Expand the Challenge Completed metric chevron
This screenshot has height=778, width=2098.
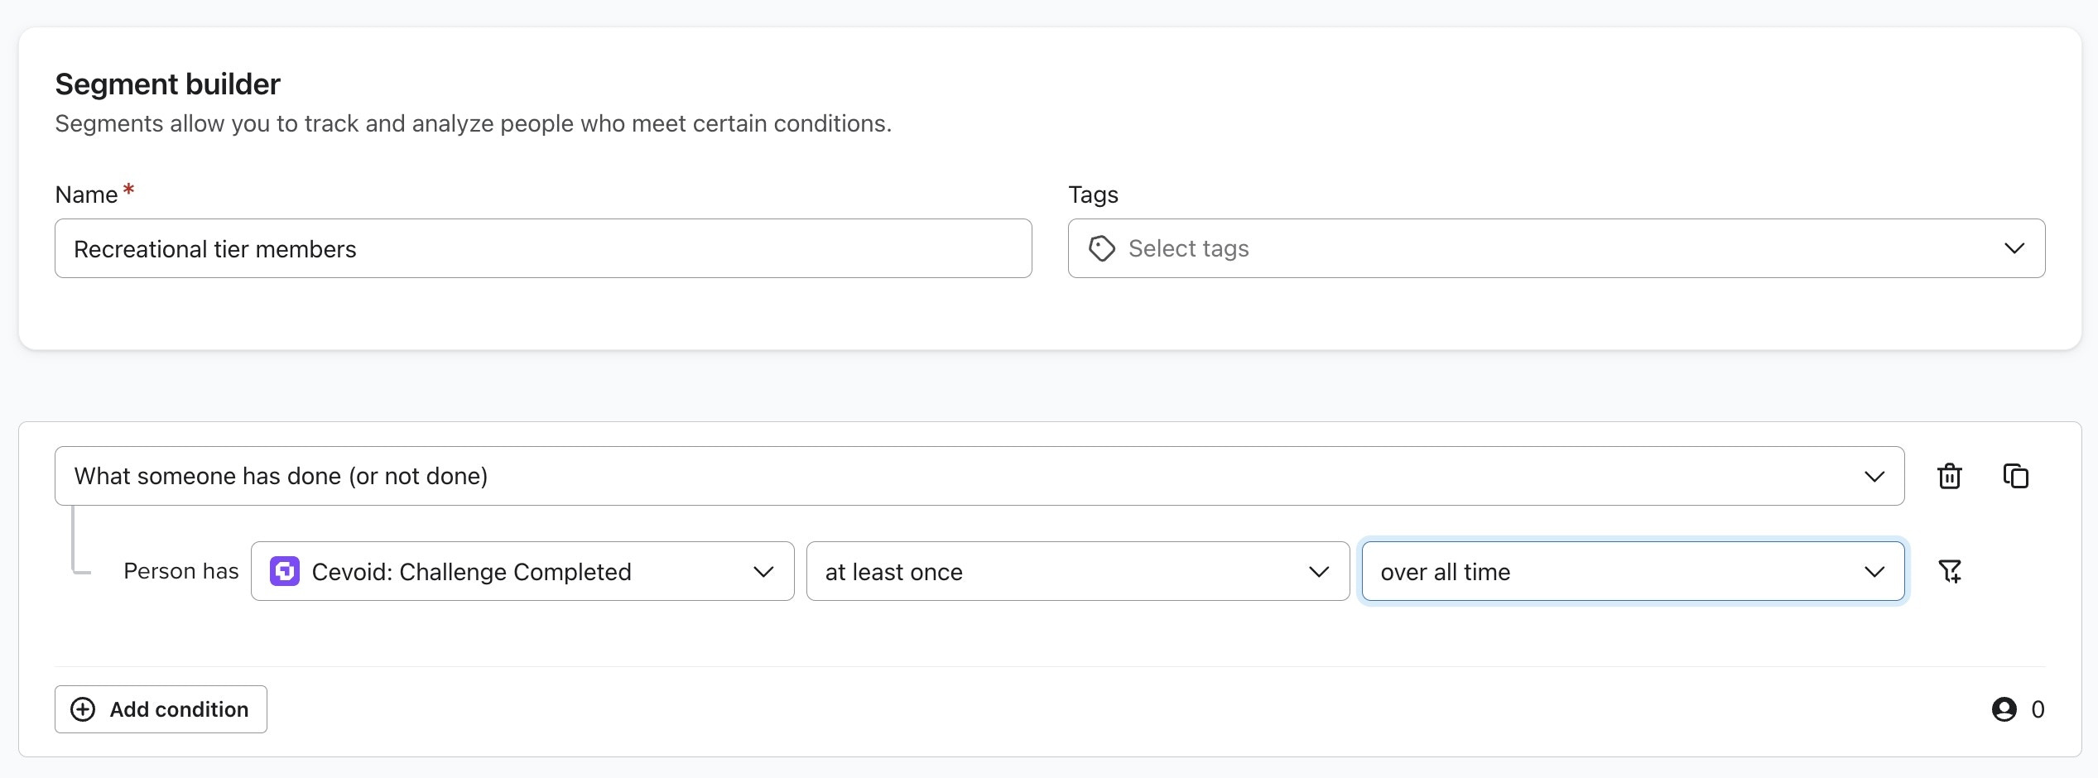(x=763, y=571)
